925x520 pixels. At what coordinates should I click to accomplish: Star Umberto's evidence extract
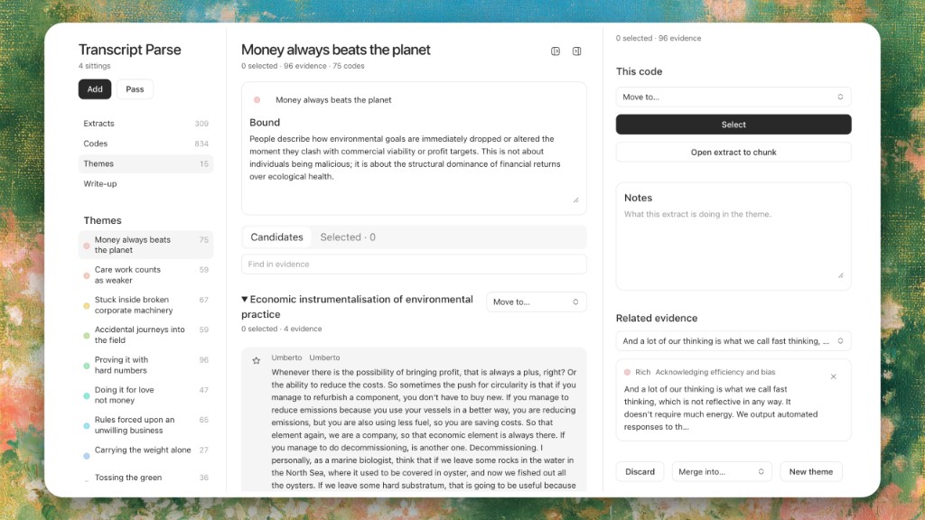(256, 361)
